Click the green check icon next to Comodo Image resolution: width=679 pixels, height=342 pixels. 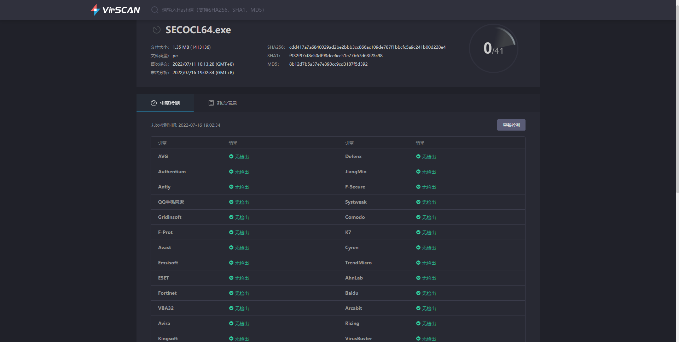pos(418,217)
